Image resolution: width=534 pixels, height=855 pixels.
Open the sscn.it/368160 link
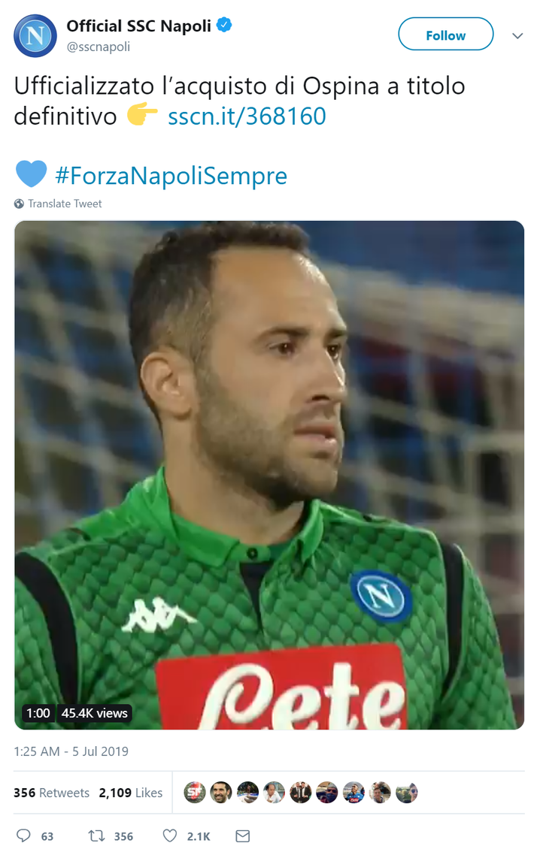tap(247, 116)
